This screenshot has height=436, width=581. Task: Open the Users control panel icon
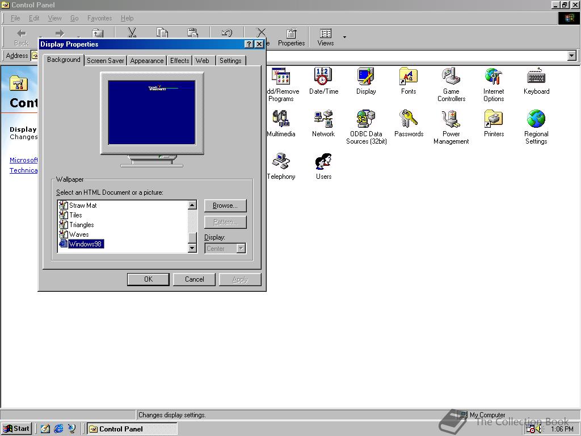pos(323,166)
